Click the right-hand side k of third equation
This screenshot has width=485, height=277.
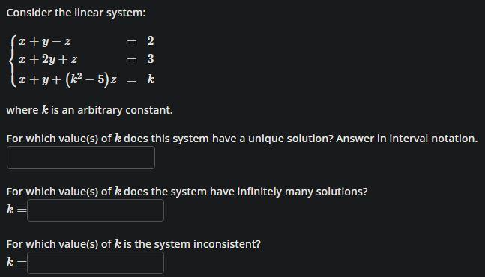click(151, 79)
